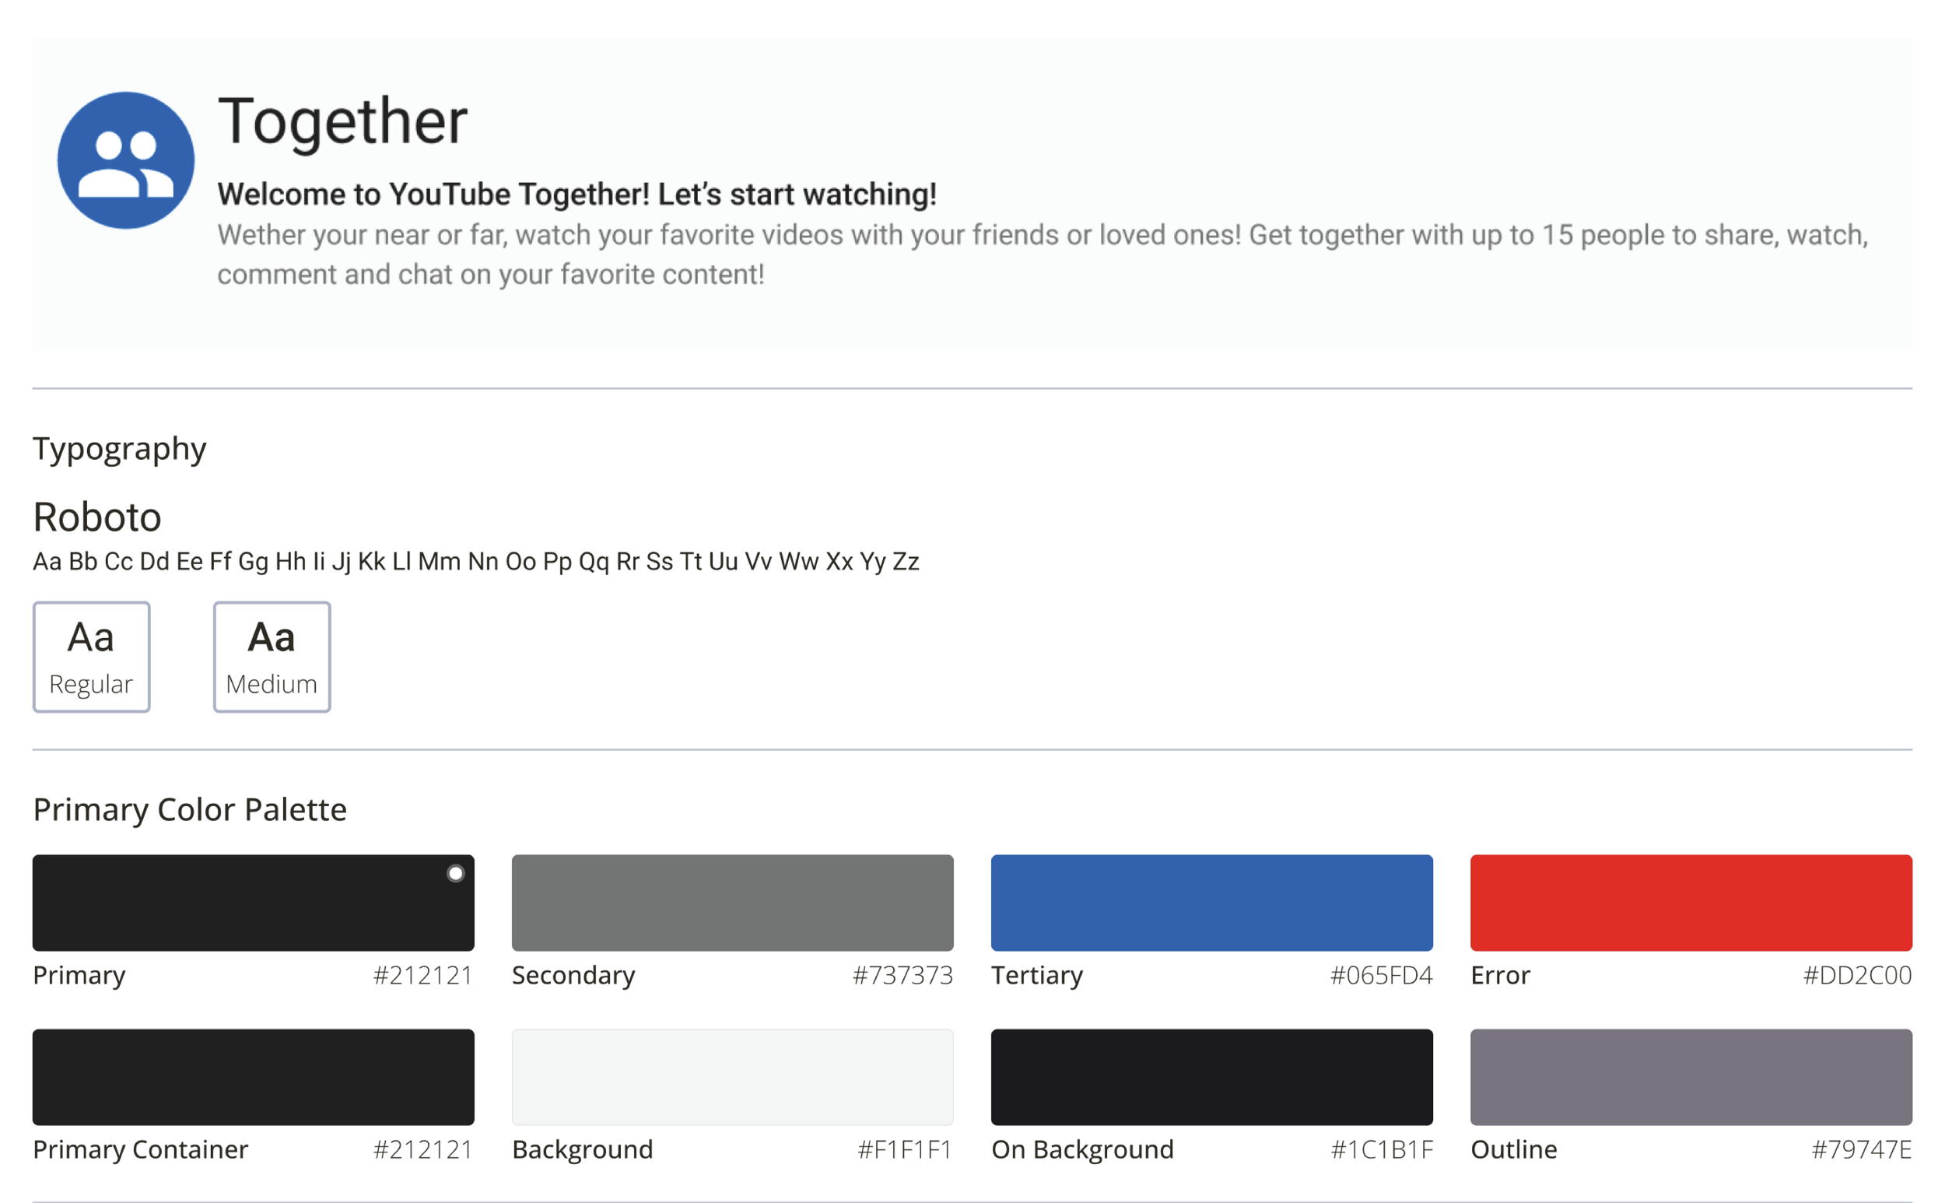Image resolution: width=1945 pixels, height=1203 pixels.
Task: Click the Together title text
Action: [x=343, y=121]
